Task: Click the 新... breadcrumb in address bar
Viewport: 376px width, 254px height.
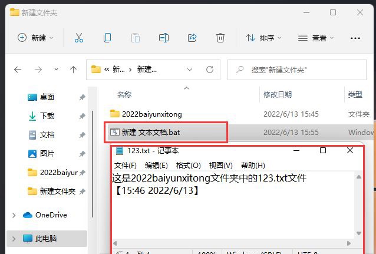Action: [x=118, y=70]
